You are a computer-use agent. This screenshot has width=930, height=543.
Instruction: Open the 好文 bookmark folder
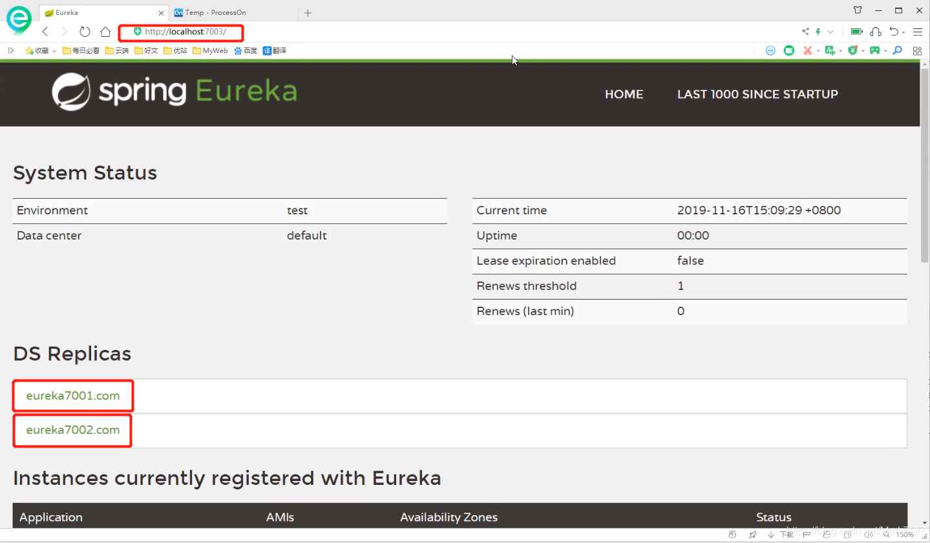(146, 50)
